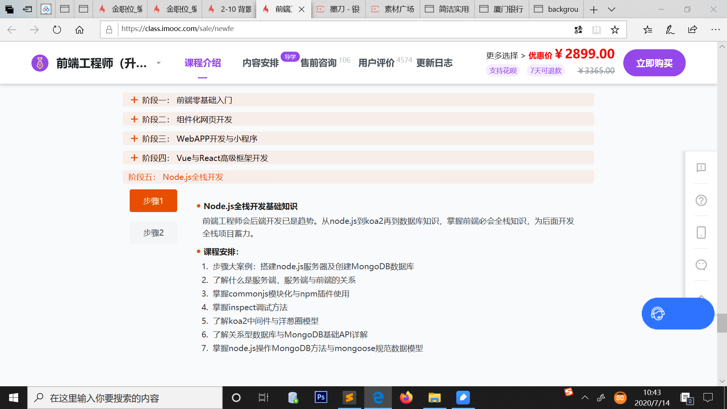Click the 7天可退款 tag
The height and width of the screenshot is (409, 727).
click(546, 70)
